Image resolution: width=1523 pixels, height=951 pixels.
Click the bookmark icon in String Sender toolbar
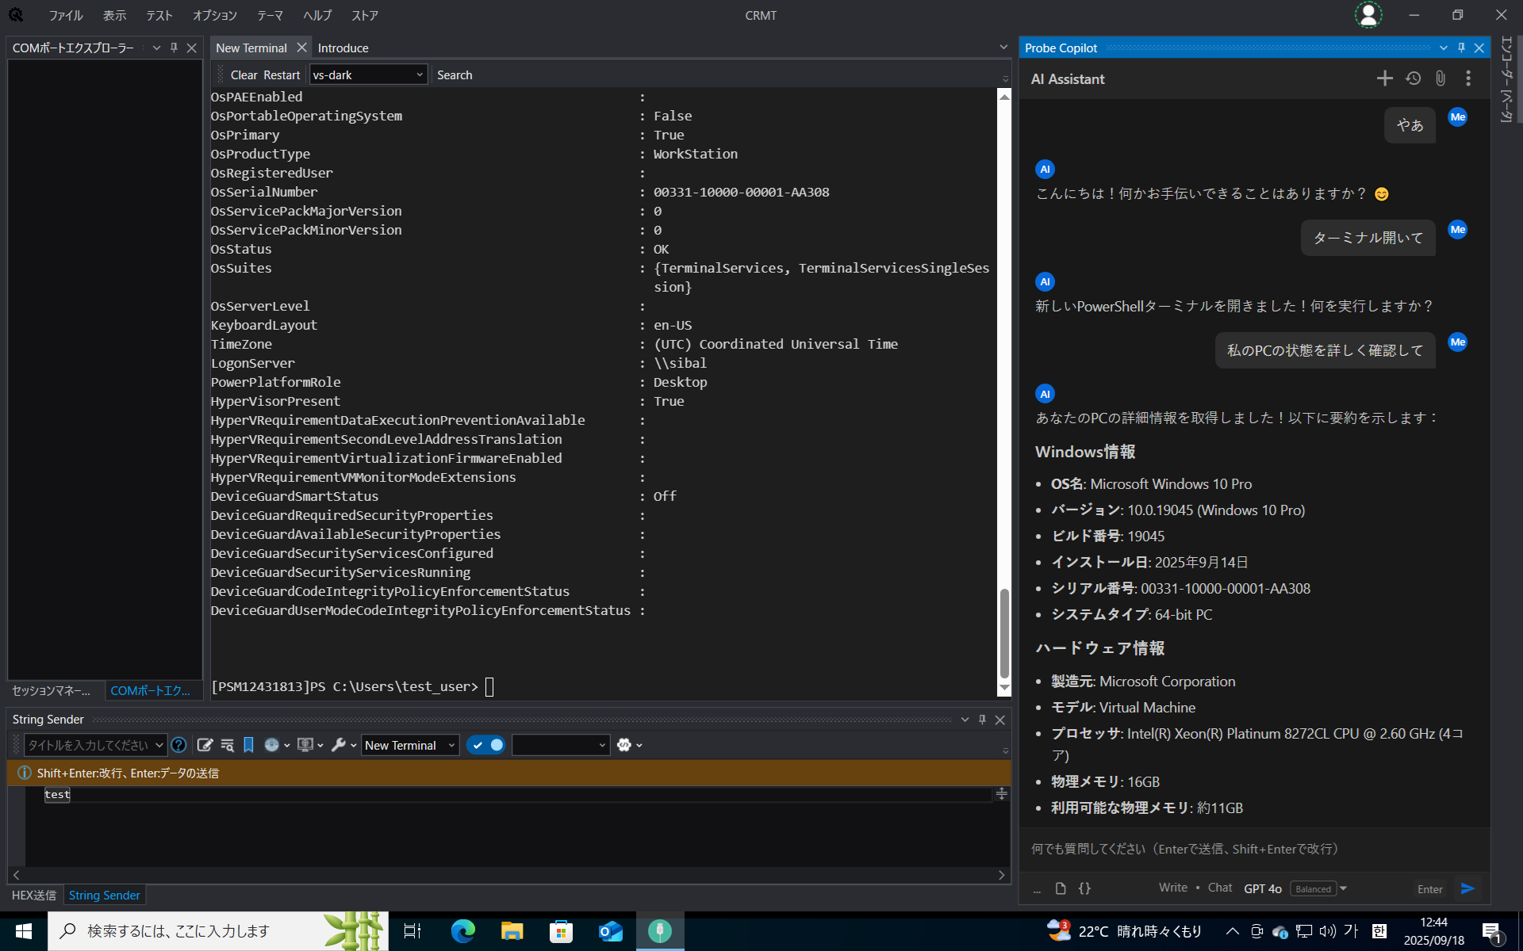point(248,745)
